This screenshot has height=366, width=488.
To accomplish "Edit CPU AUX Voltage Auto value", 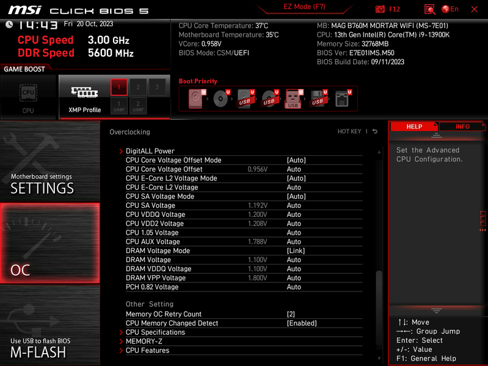I will click(x=294, y=241).
